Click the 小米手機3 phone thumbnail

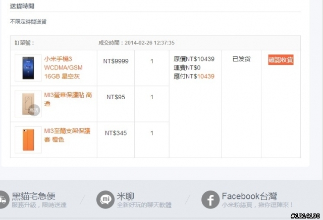coord(28,68)
